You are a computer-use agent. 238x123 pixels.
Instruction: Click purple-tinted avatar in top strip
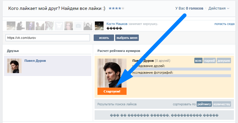30,26
